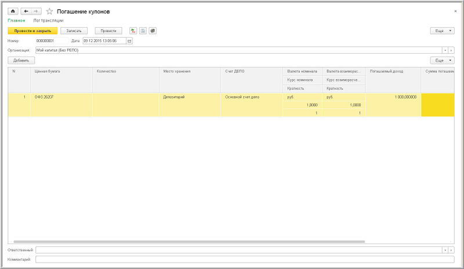Image resolution: width=464 pixels, height=269 pixels.
Task: Click the middle icon after the Провести button
Action: tap(143, 31)
